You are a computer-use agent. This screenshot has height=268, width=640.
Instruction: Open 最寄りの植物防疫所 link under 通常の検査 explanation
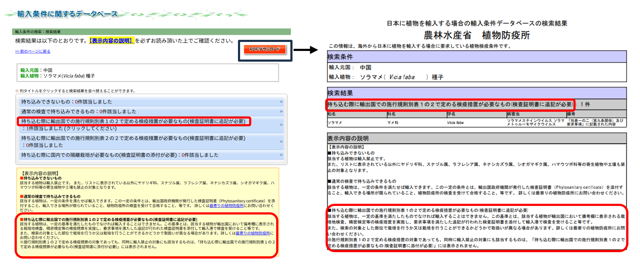[226, 206]
